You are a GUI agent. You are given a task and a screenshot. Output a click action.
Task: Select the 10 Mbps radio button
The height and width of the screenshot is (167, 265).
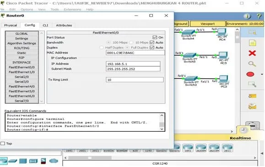click(131, 43)
